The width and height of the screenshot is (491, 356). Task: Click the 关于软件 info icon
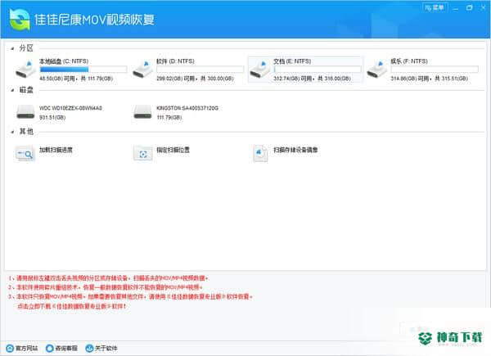[89, 348]
